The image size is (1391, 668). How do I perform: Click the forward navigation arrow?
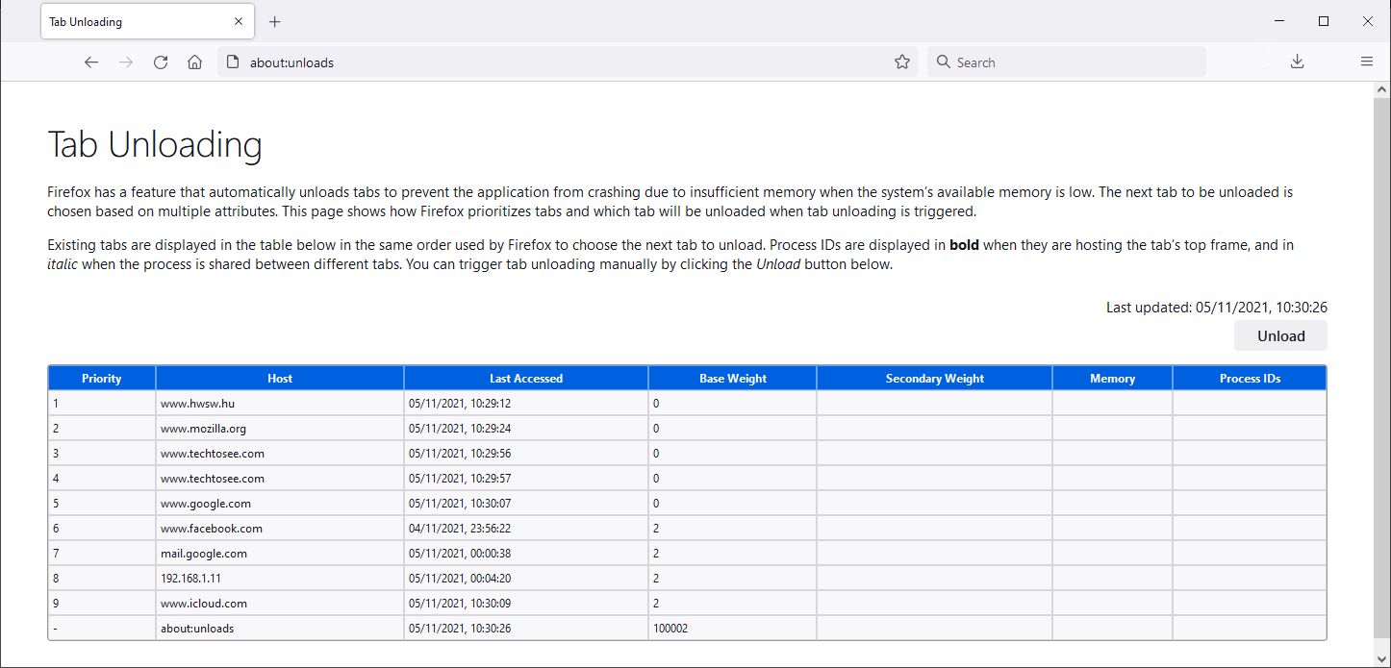(x=126, y=62)
